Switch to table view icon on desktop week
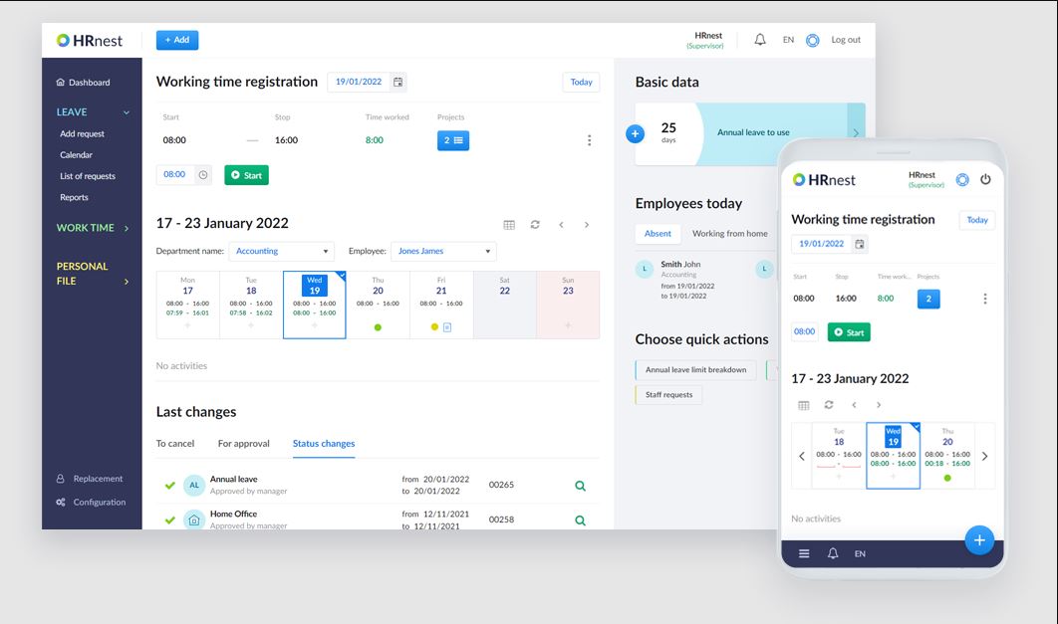Image resolution: width=1058 pixels, height=624 pixels. (509, 225)
